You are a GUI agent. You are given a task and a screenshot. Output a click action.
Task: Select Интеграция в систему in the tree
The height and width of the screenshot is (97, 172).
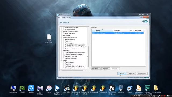point(71,28)
